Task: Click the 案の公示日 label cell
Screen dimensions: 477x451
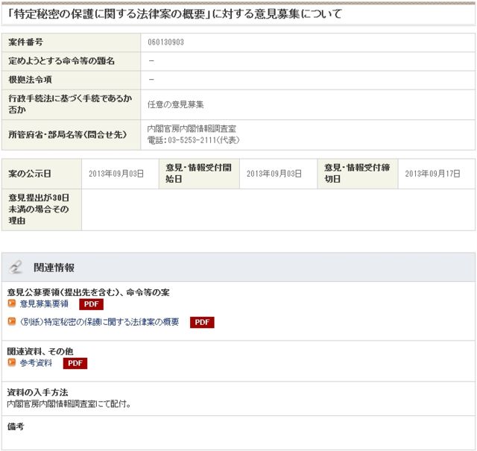Action: pyautogui.click(x=30, y=174)
